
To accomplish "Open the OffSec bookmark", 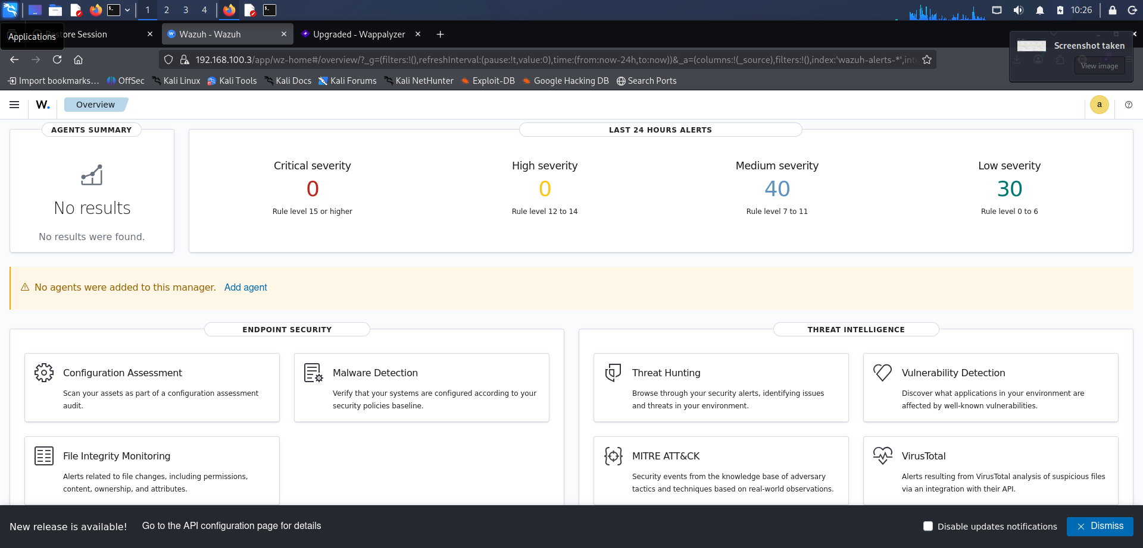I will 126,81.
